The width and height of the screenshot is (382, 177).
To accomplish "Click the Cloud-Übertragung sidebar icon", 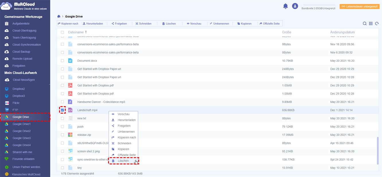I will [x=7, y=31].
